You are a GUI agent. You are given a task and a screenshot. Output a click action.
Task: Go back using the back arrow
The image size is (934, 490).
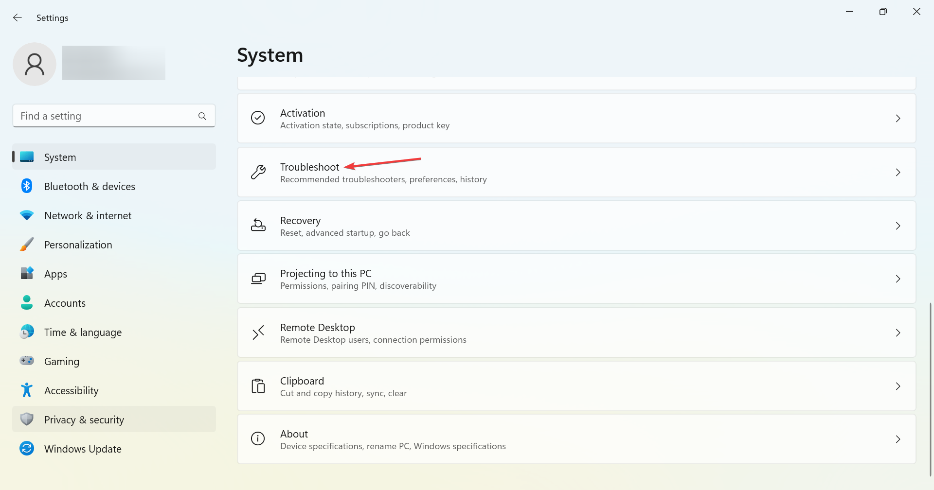pos(18,18)
